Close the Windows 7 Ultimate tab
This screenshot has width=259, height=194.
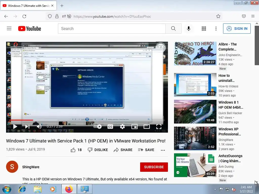tap(52, 6)
